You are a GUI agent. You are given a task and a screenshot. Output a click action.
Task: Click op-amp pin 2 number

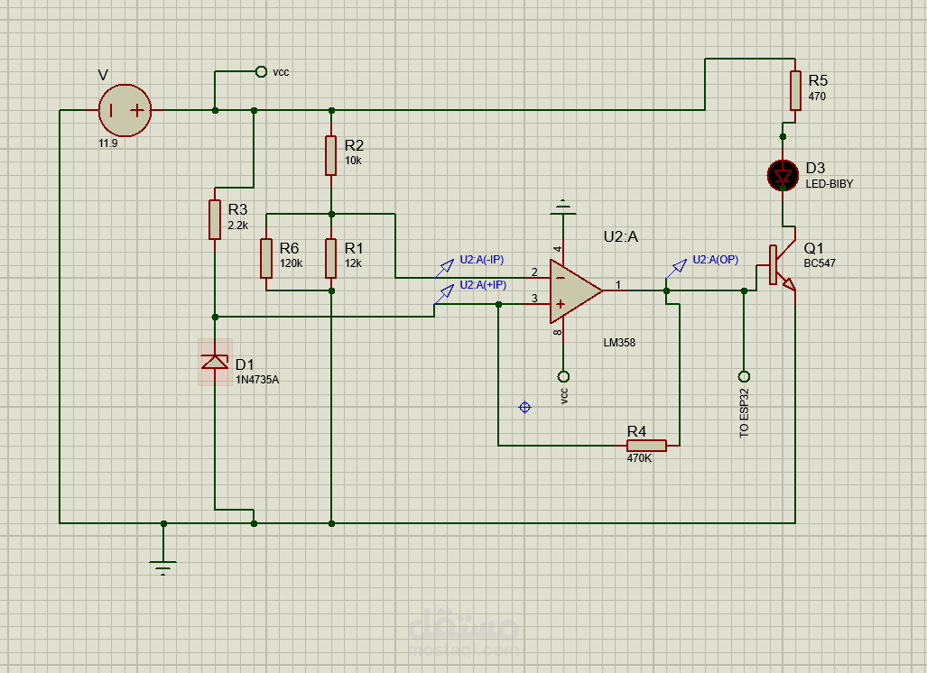point(534,272)
